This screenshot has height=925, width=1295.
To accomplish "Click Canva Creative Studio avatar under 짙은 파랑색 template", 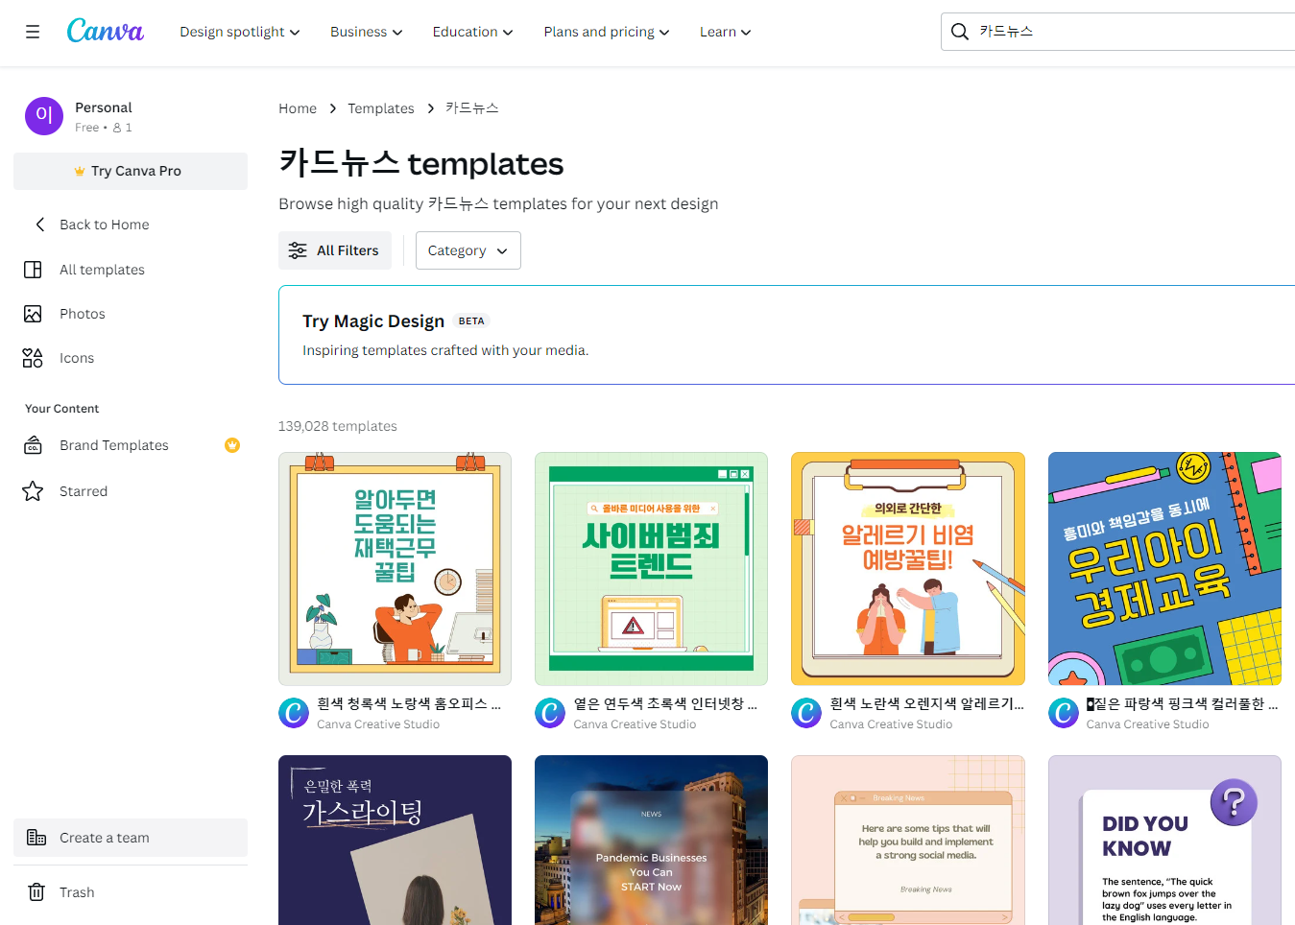I will [x=1064, y=713].
